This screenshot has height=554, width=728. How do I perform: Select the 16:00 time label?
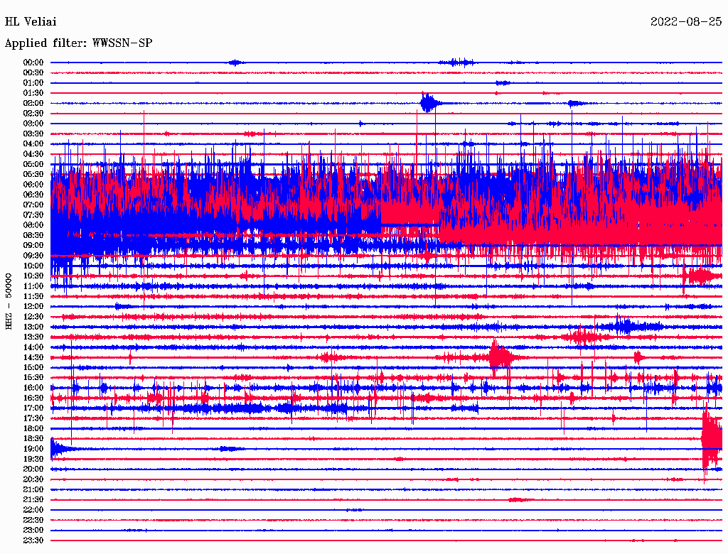click(x=33, y=388)
